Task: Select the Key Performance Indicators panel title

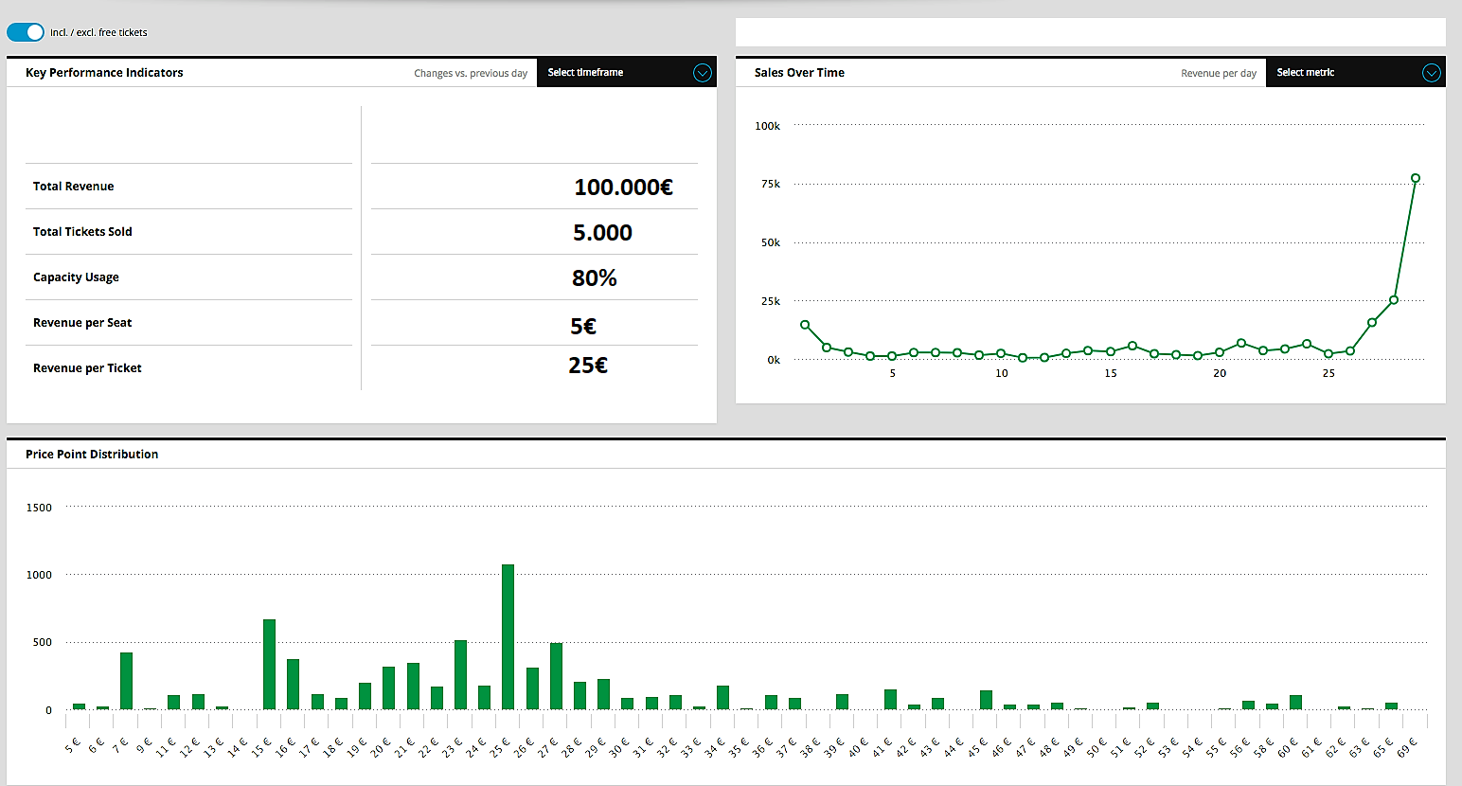Action: tap(104, 73)
